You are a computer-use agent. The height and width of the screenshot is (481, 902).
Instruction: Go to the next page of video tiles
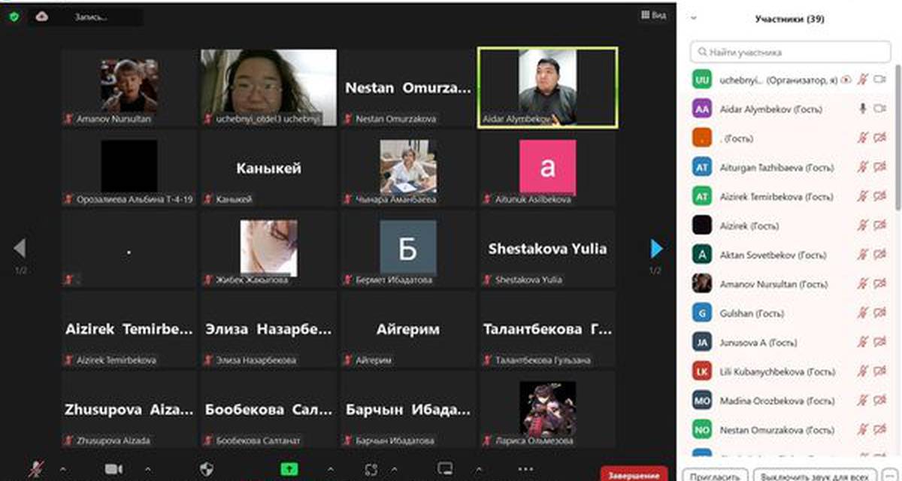[x=656, y=249]
